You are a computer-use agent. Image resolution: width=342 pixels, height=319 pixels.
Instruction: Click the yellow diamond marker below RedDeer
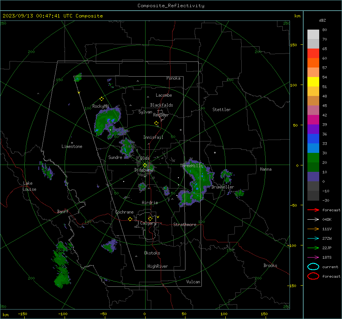(156, 123)
